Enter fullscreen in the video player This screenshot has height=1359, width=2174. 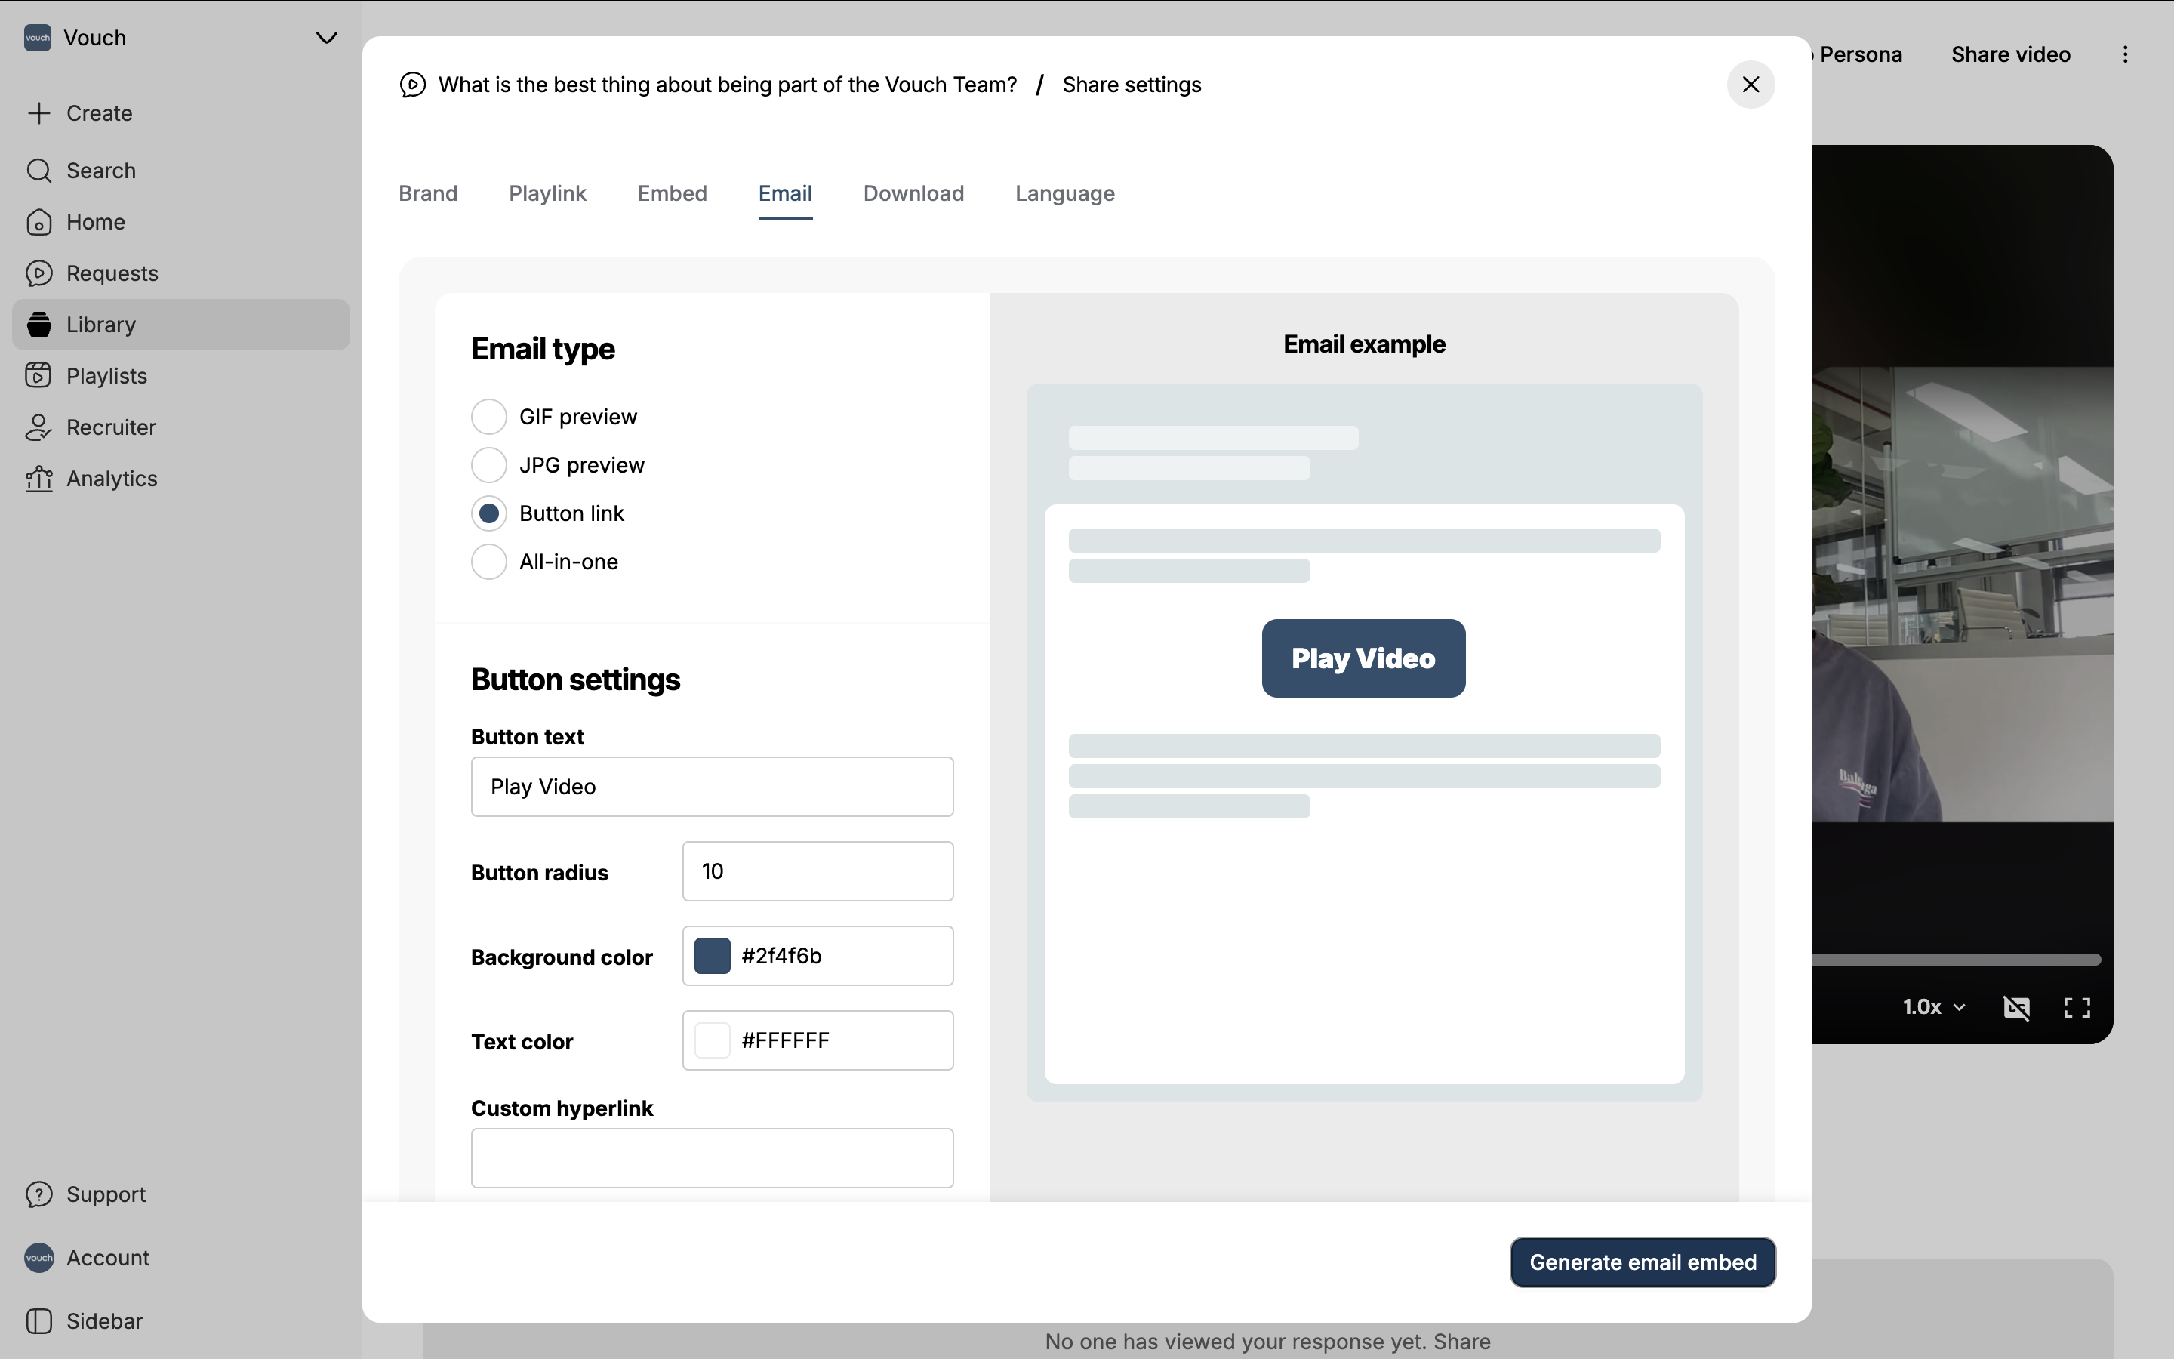point(2077,1008)
